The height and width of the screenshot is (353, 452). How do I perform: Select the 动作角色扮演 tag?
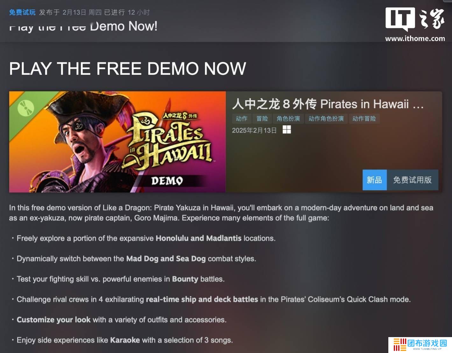click(326, 119)
